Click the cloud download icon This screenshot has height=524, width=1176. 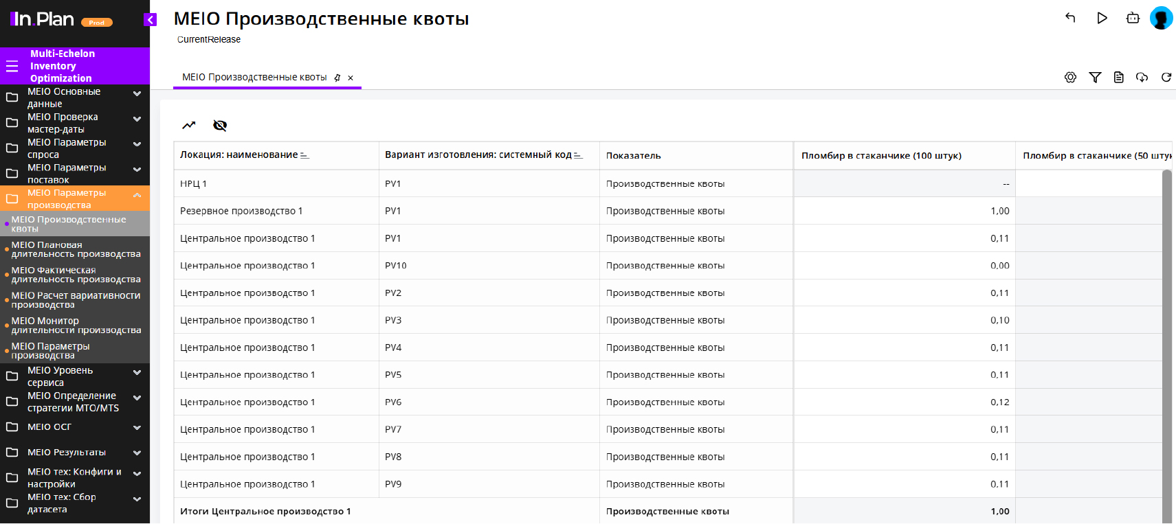click(x=1142, y=78)
